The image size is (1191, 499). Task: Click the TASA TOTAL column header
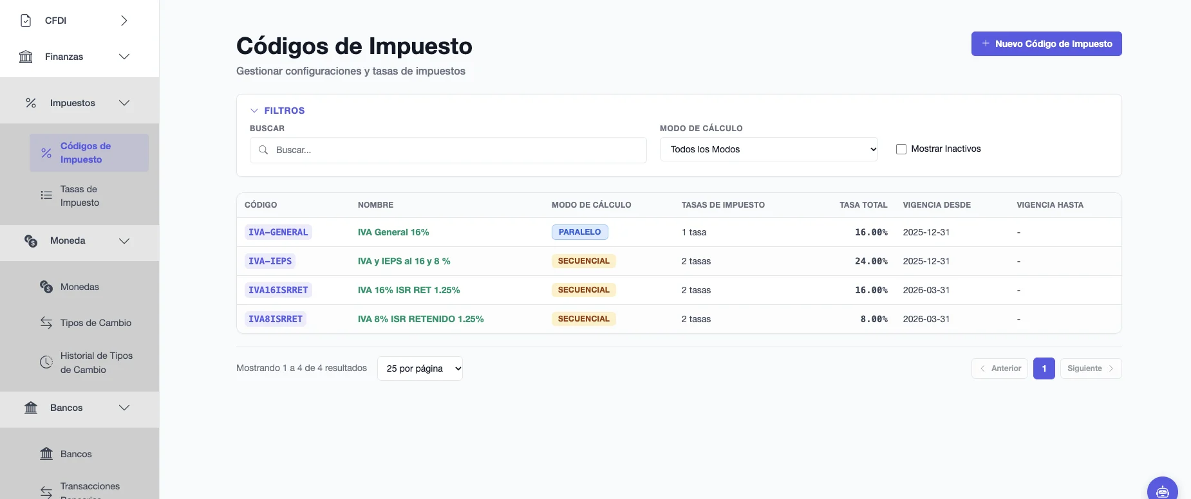point(863,205)
